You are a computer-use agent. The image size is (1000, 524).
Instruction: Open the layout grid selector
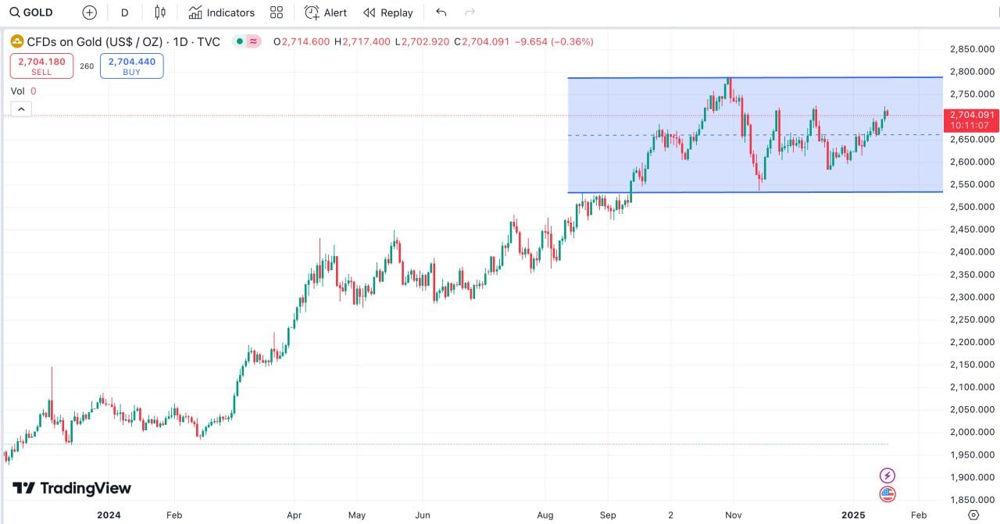(277, 12)
